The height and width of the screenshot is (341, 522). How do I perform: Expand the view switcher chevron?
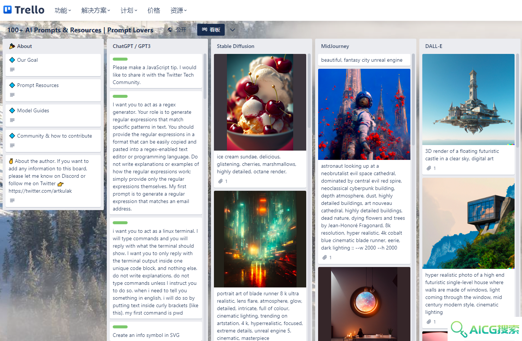[x=233, y=30]
